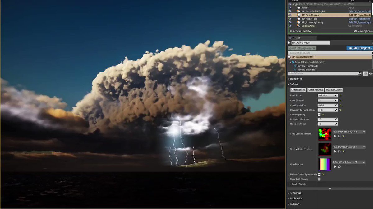Enable the Show Grid Bounds checkbox
373x209 pixels.
319,179
